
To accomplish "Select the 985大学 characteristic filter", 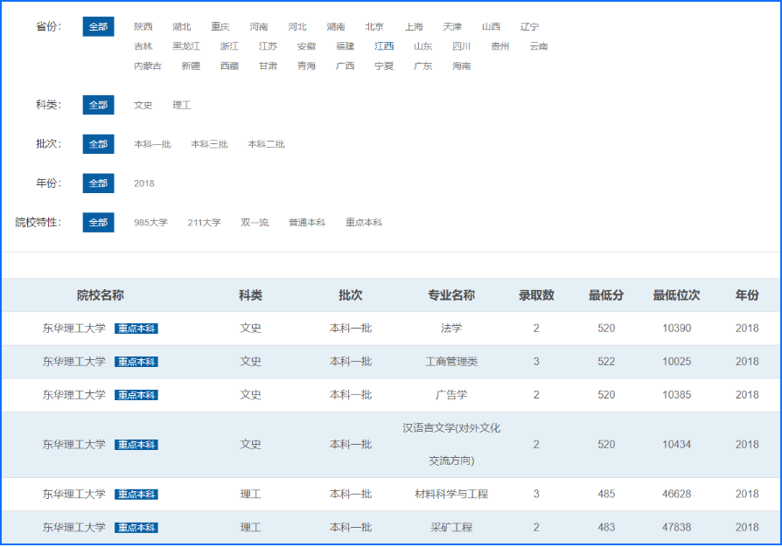I will click(150, 222).
